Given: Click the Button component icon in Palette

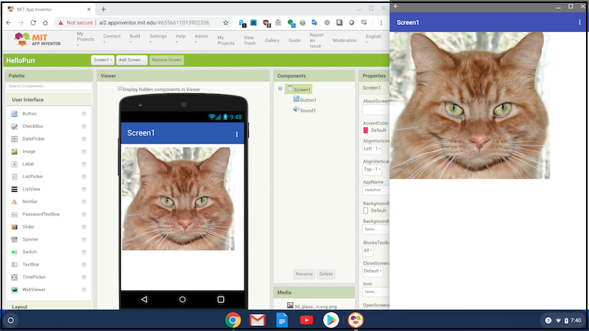Looking at the screenshot, I should click(x=14, y=114).
